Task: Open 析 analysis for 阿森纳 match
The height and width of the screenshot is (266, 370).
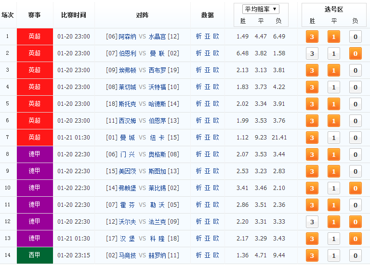Action: 198,36
